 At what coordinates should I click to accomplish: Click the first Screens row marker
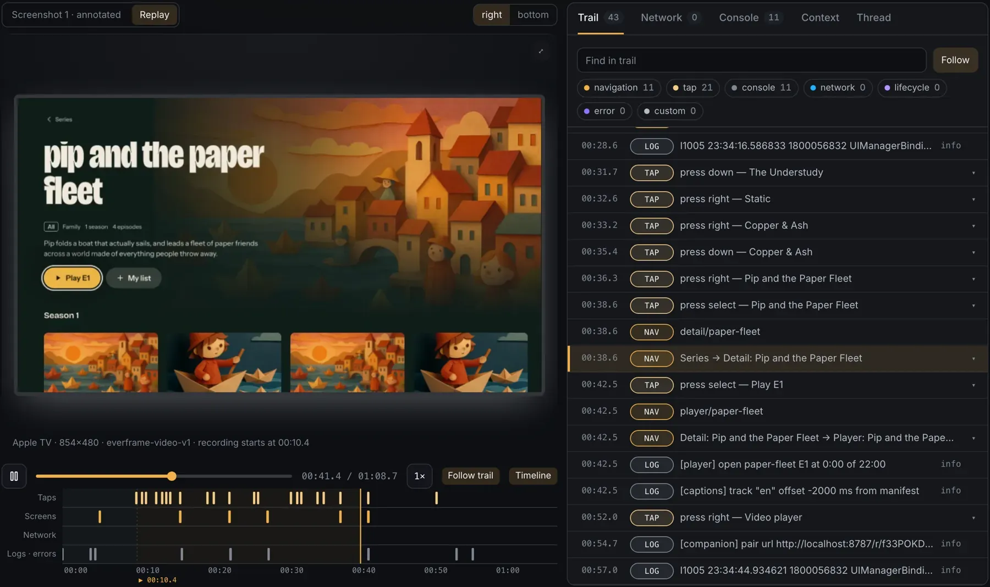(100, 517)
